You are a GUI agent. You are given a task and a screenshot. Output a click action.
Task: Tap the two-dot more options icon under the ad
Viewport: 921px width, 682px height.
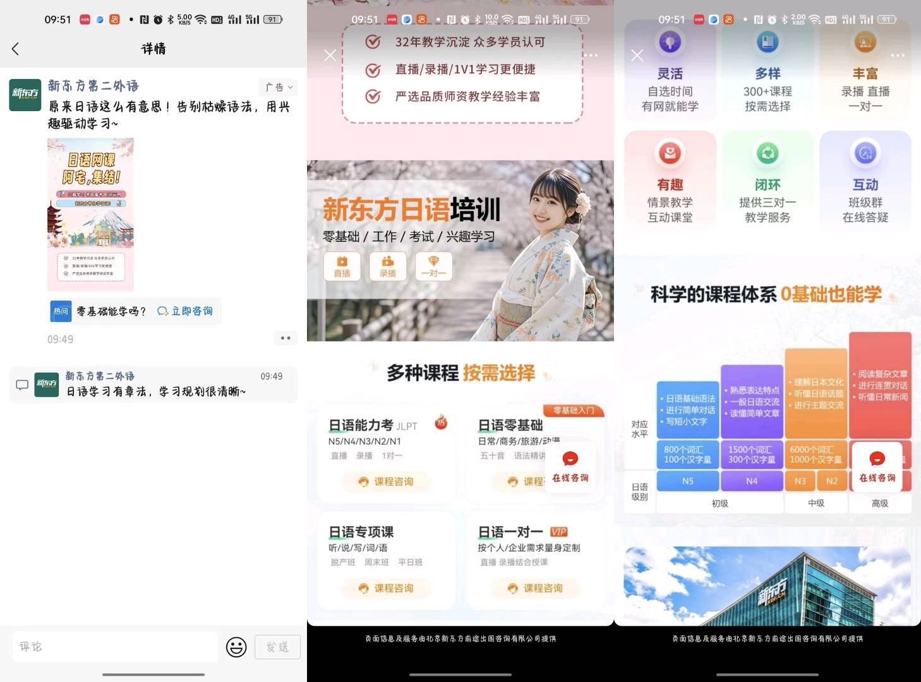click(286, 338)
